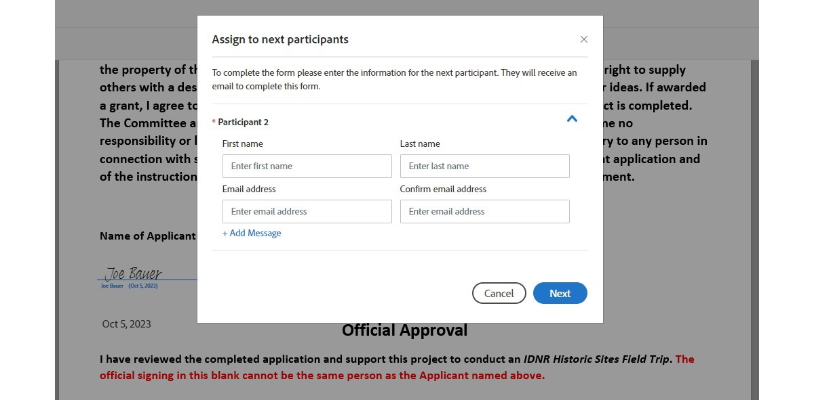Image resolution: width=814 pixels, height=400 pixels.
Task: Click the Email address label
Action: 249,189
